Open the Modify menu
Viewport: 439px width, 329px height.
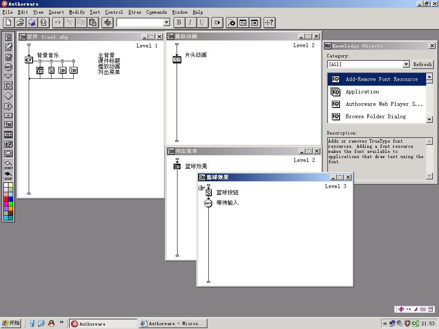click(x=77, y=12)
